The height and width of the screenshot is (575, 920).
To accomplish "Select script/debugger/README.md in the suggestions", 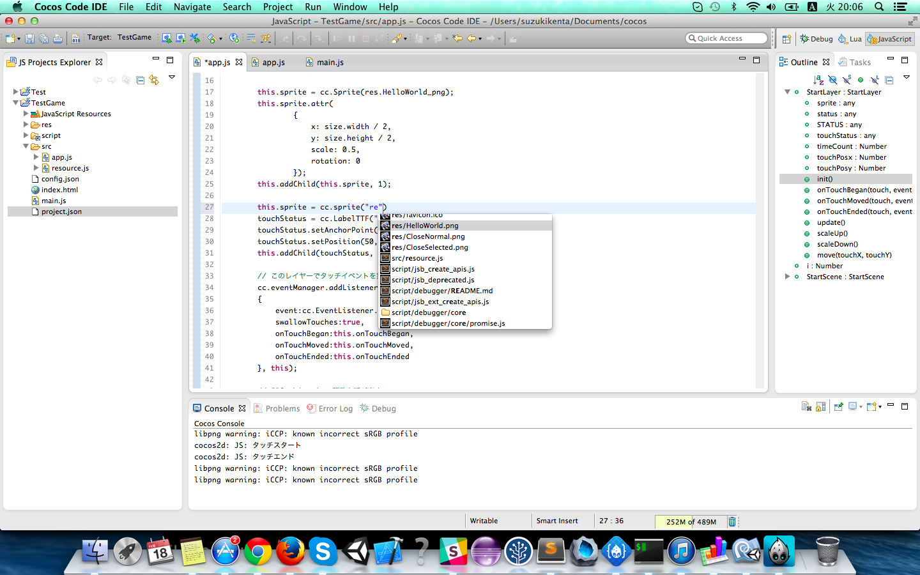I will [466, 291].
